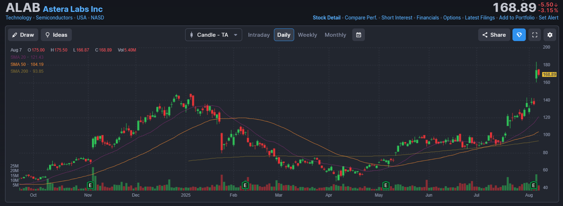Switch to Weekly timeframe
This screenshot has height=206, width=563.
point(307,35)
